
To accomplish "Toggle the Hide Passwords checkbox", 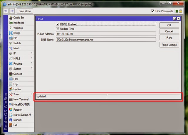I will click(x=153, y=11).
